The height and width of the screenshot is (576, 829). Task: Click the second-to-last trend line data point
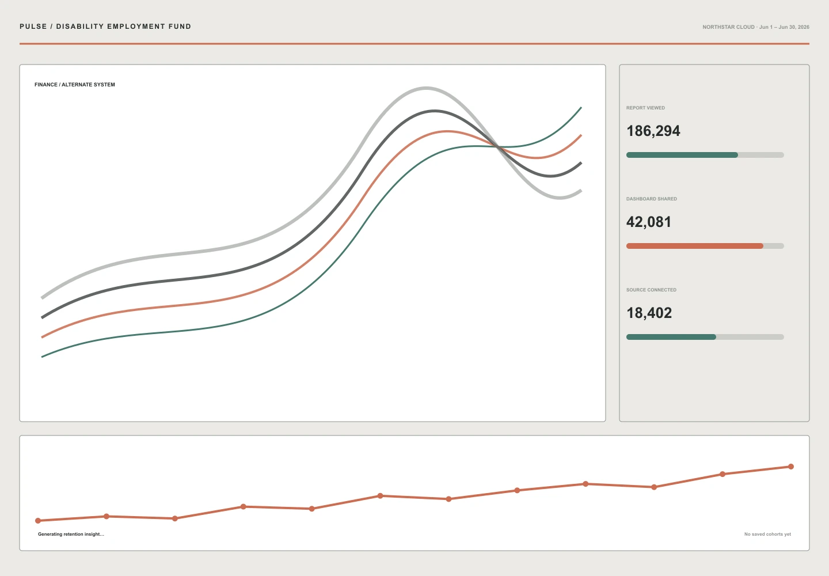pyautogui.click(x=722, y=474)
